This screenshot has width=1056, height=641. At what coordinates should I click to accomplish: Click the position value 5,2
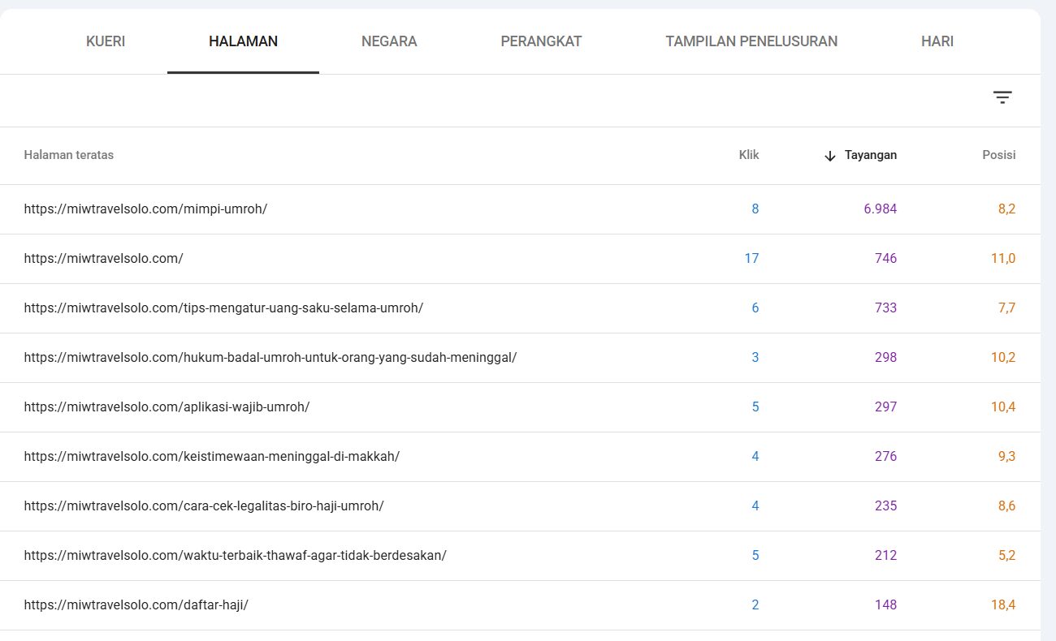[1006, 556]
